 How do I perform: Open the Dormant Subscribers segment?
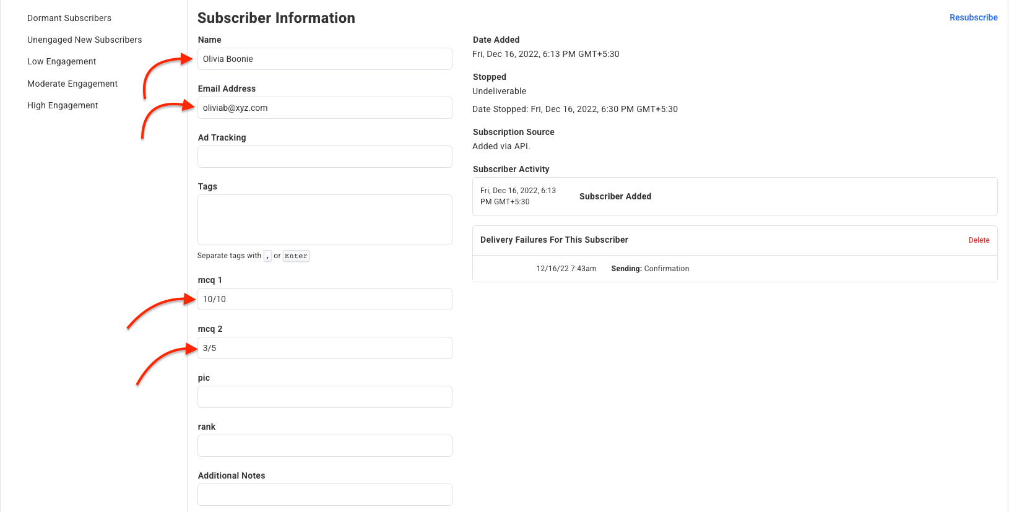(69, 18)
